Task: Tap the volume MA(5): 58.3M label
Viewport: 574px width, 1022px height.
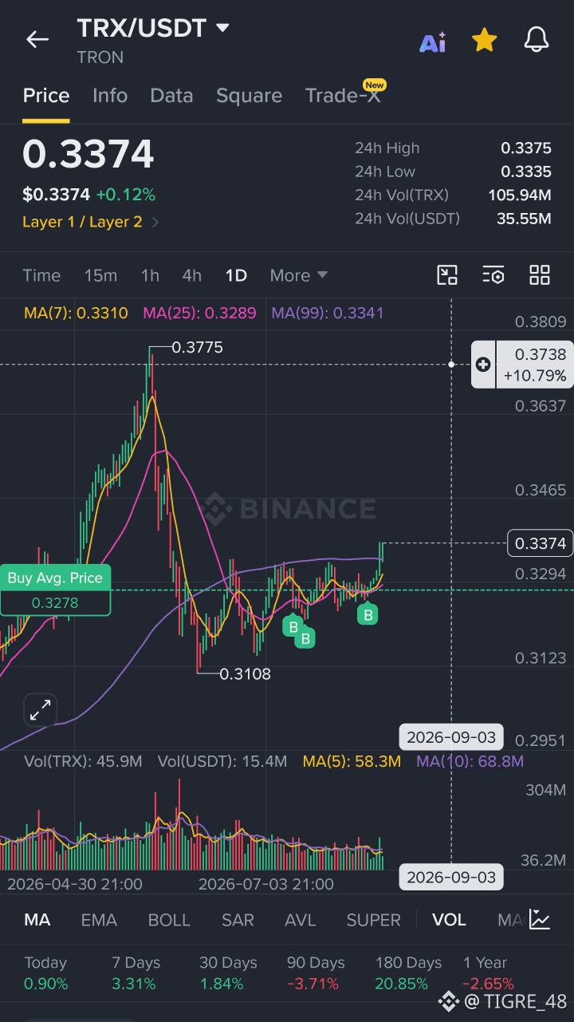Action: coord(352,762)
